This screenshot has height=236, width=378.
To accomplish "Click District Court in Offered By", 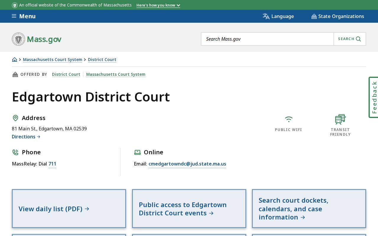I will coord(66,74).
